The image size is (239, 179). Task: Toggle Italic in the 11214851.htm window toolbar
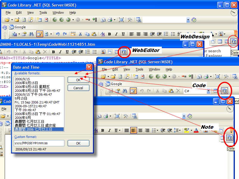(x=60, y=52)
